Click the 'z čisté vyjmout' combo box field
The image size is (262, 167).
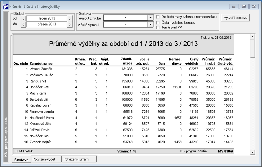(x=126, y=24)
